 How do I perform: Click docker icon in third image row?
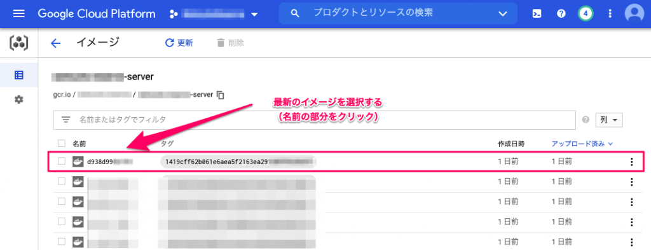78,202
